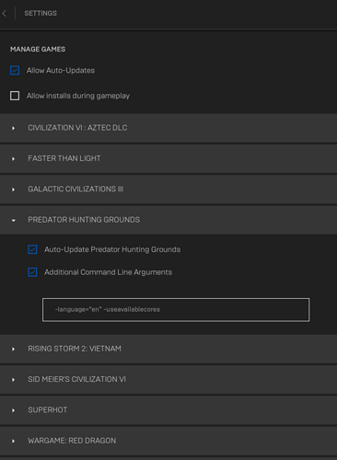Select the CIVILIZATION VI : AZTEC DLC title

coord(77,128)
